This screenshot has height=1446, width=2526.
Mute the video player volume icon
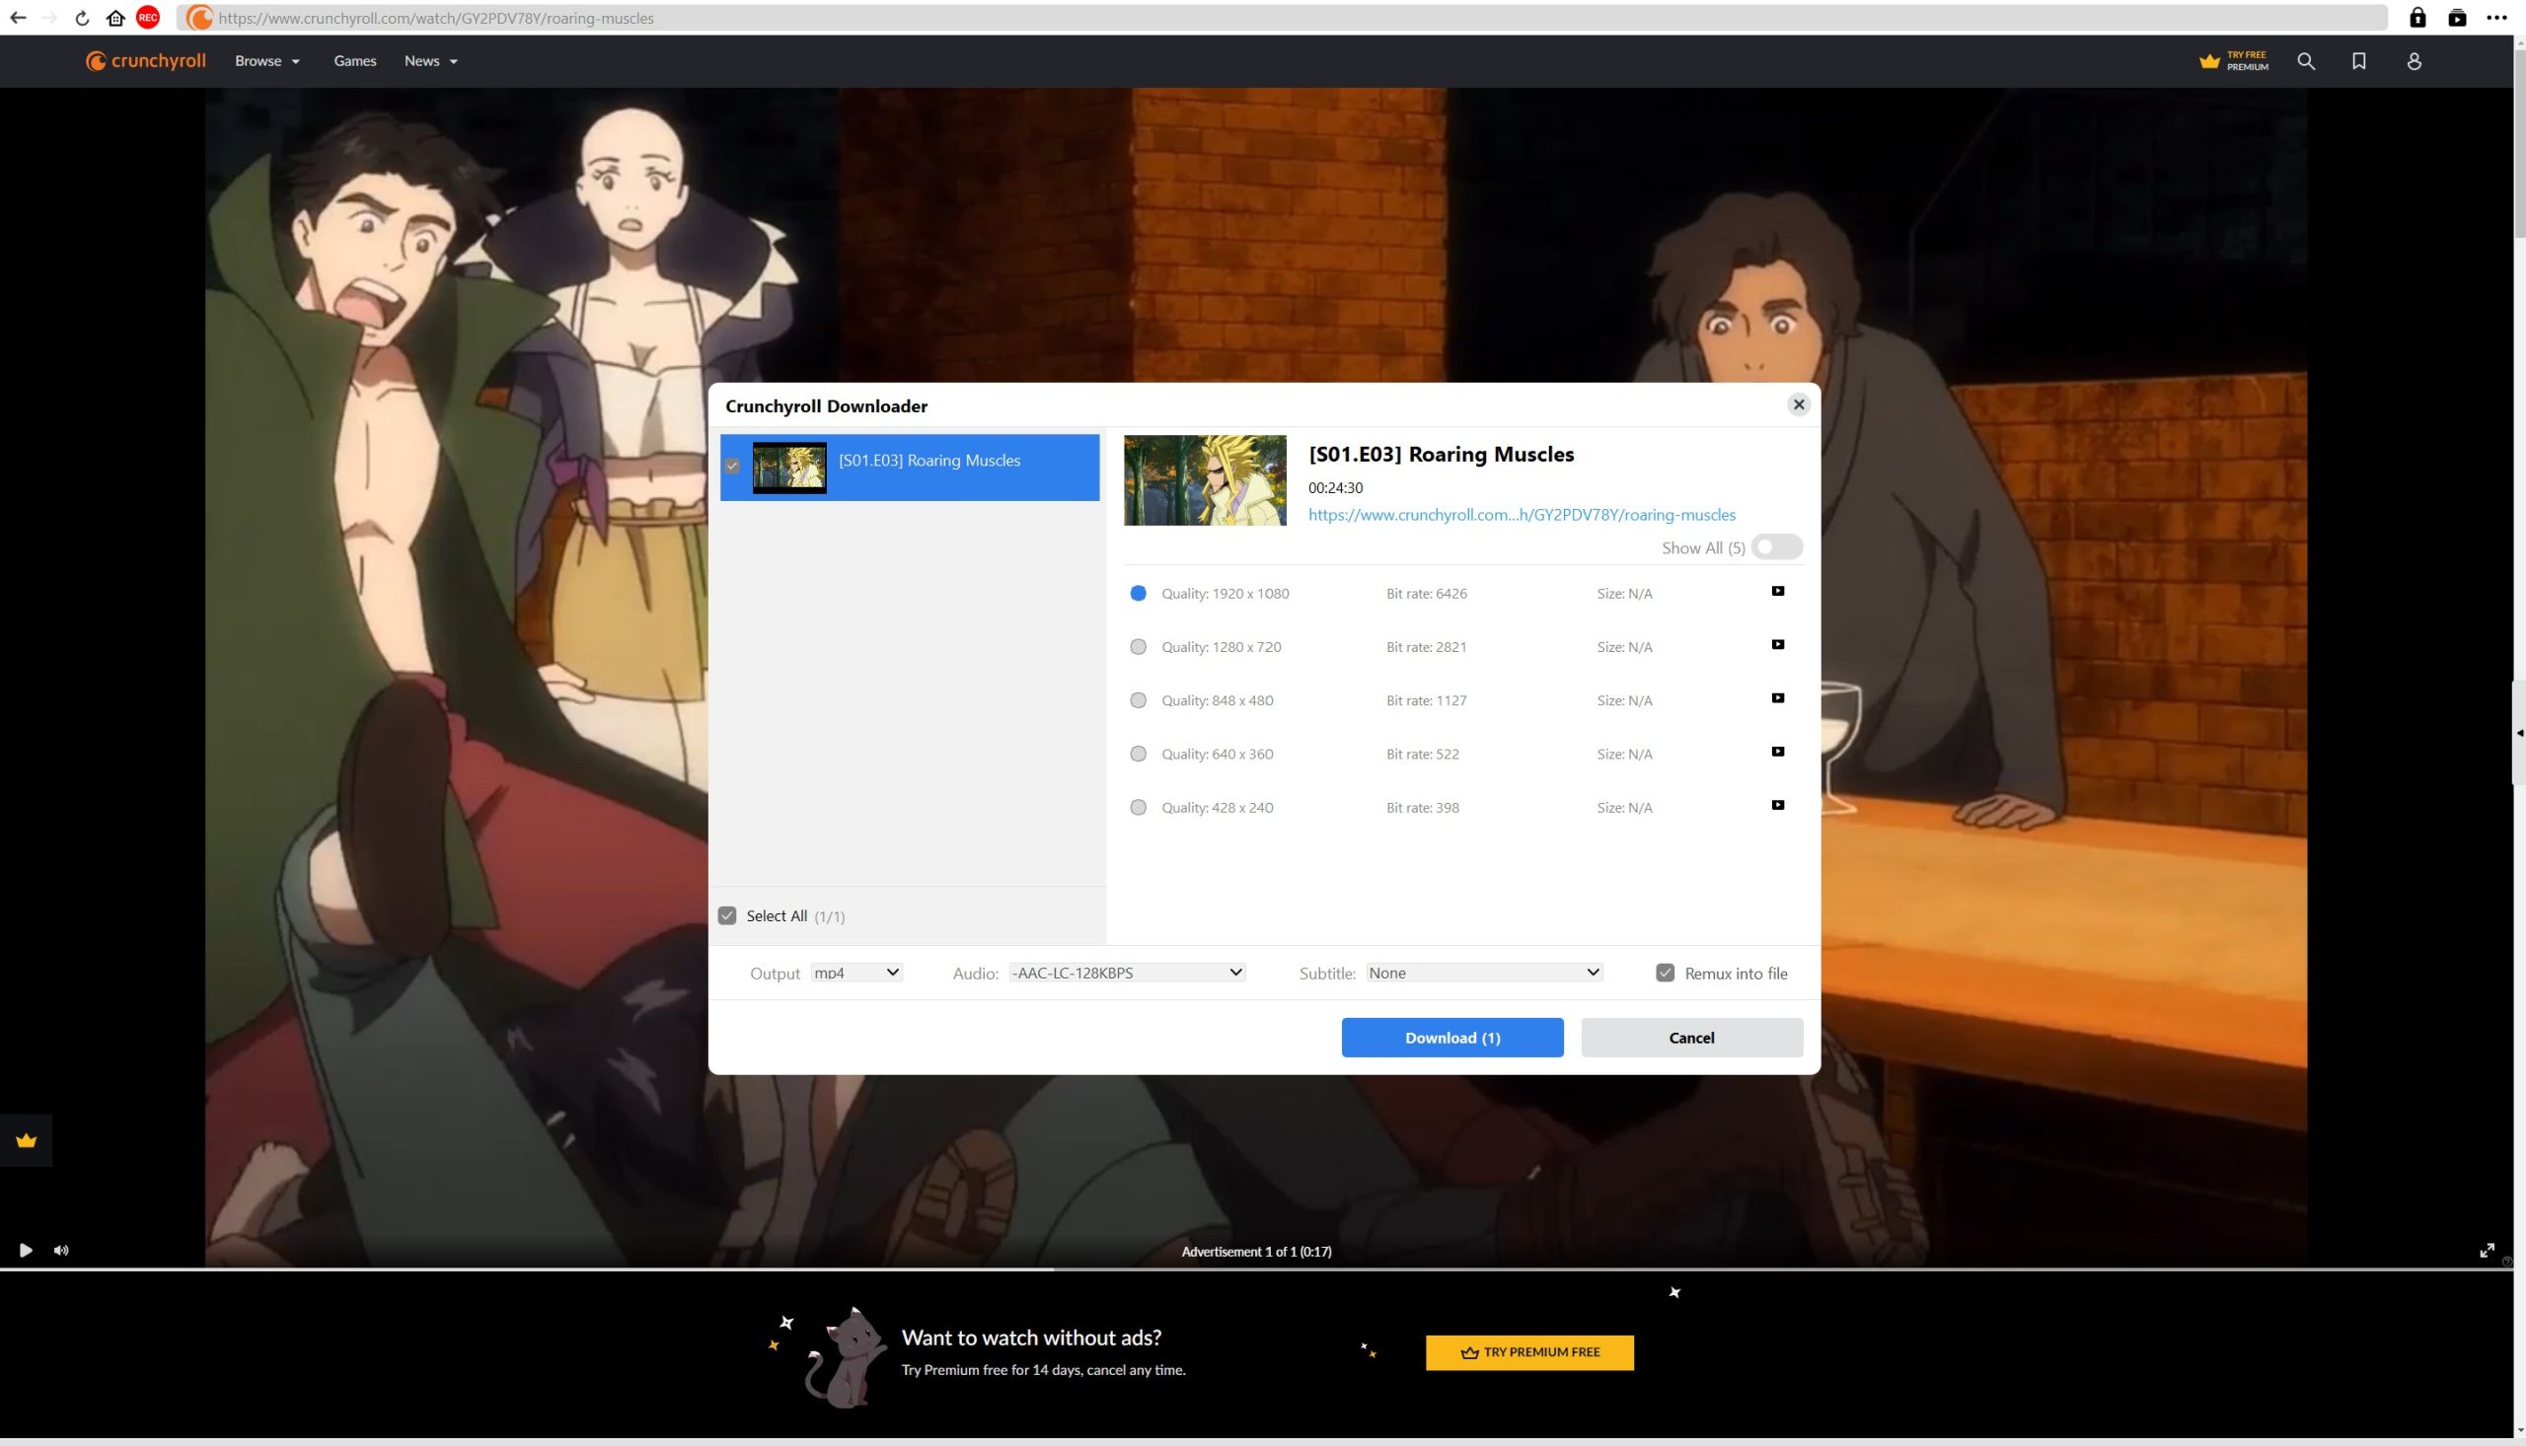[x=61, y=1251]
